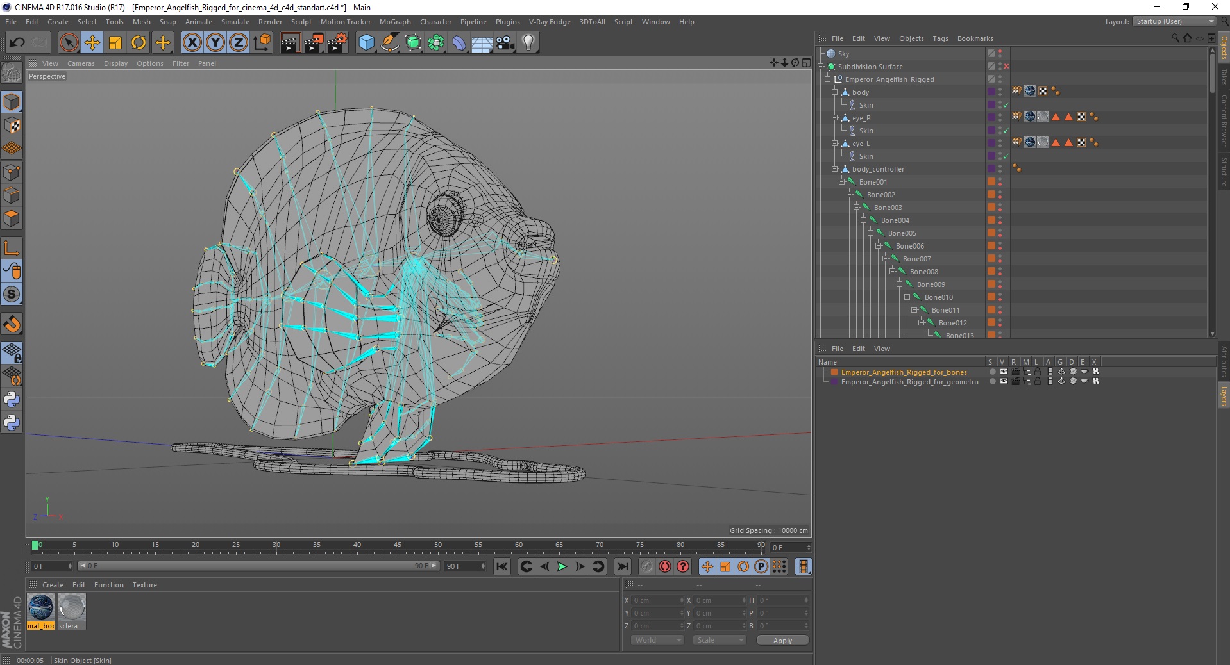Switch to Texture mode
This screenshot has height=665, width=1230.
coord(12,126)
